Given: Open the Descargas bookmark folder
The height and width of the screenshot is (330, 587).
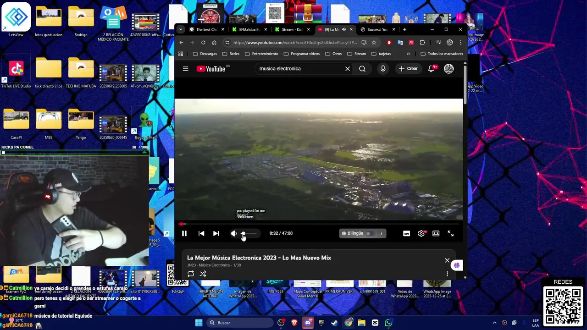Looking at the screenshot, I should [x=205, y=54].
